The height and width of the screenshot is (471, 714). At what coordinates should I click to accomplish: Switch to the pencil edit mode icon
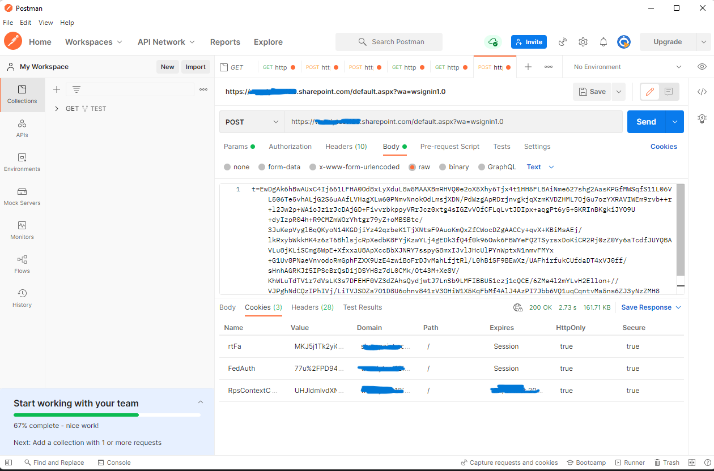650,92
